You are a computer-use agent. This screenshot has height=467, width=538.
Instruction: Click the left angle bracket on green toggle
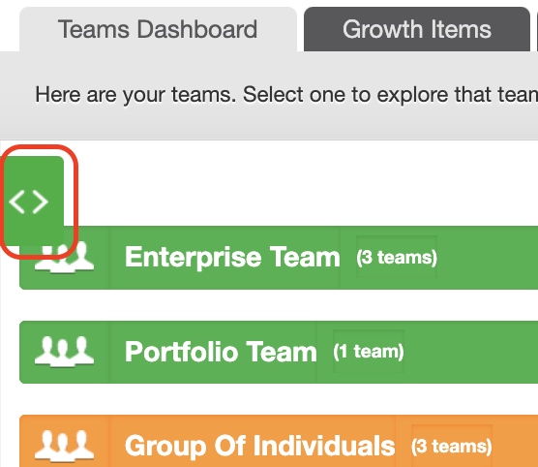point(16,202)
